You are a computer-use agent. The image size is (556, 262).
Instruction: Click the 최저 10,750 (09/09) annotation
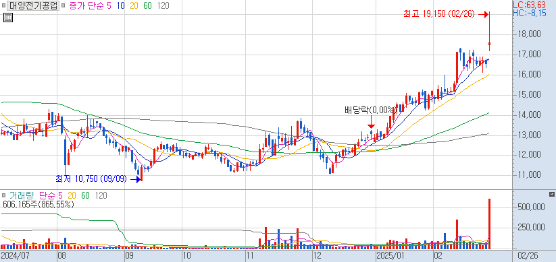tap(91, 179)
